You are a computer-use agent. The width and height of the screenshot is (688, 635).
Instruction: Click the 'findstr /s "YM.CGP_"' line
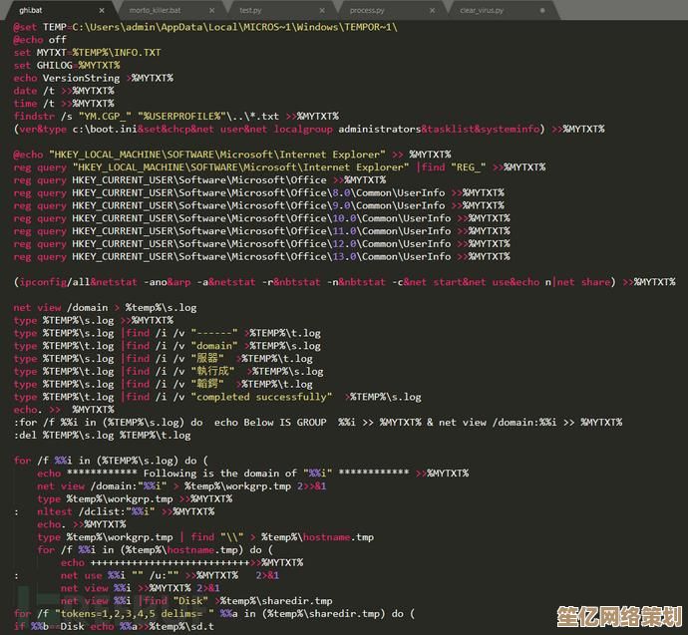pos(176,117)
